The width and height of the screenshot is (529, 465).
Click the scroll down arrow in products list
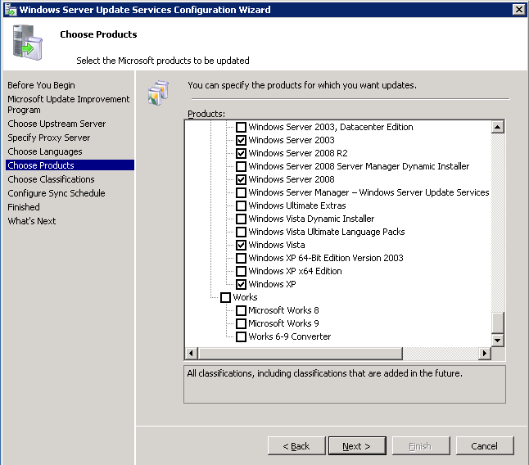[x=498, y=341]
